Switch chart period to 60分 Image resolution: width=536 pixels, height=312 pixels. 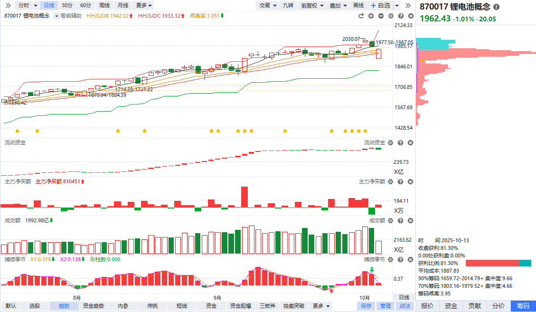click(85, 5)
